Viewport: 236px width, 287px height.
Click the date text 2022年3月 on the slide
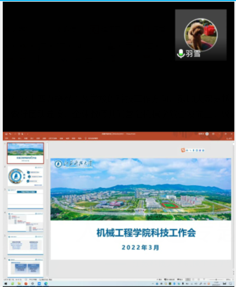tap(141, 248)
